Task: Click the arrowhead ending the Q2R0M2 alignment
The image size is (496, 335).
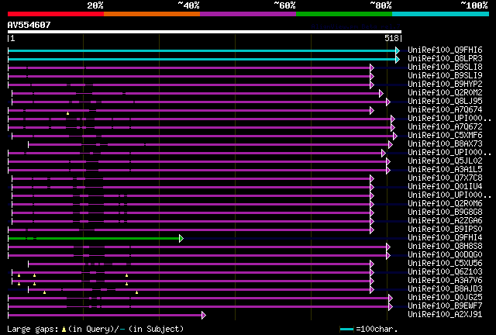Action: (381, 93)
